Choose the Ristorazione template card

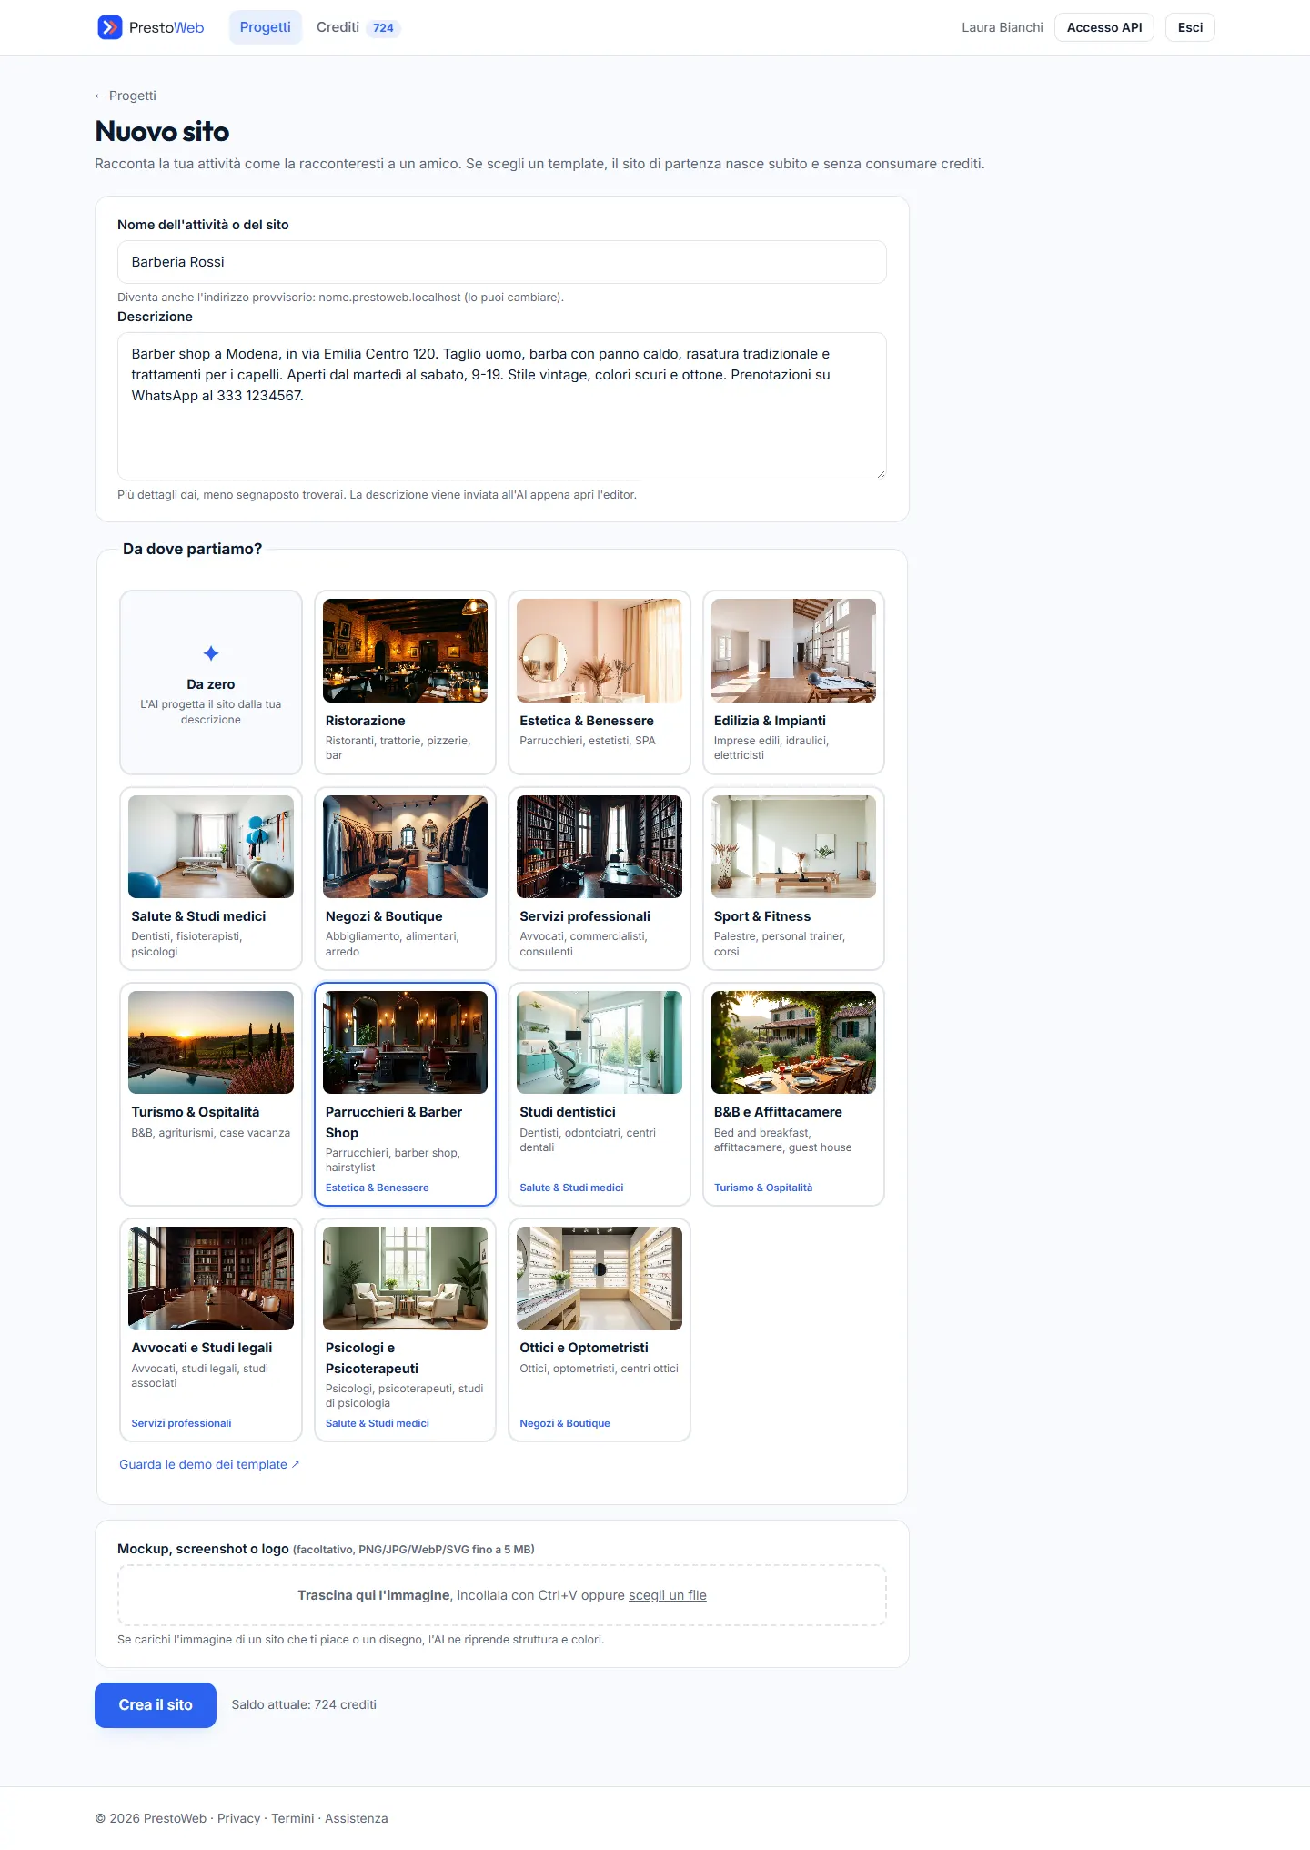pyautogui.click(x=405, y=682)
